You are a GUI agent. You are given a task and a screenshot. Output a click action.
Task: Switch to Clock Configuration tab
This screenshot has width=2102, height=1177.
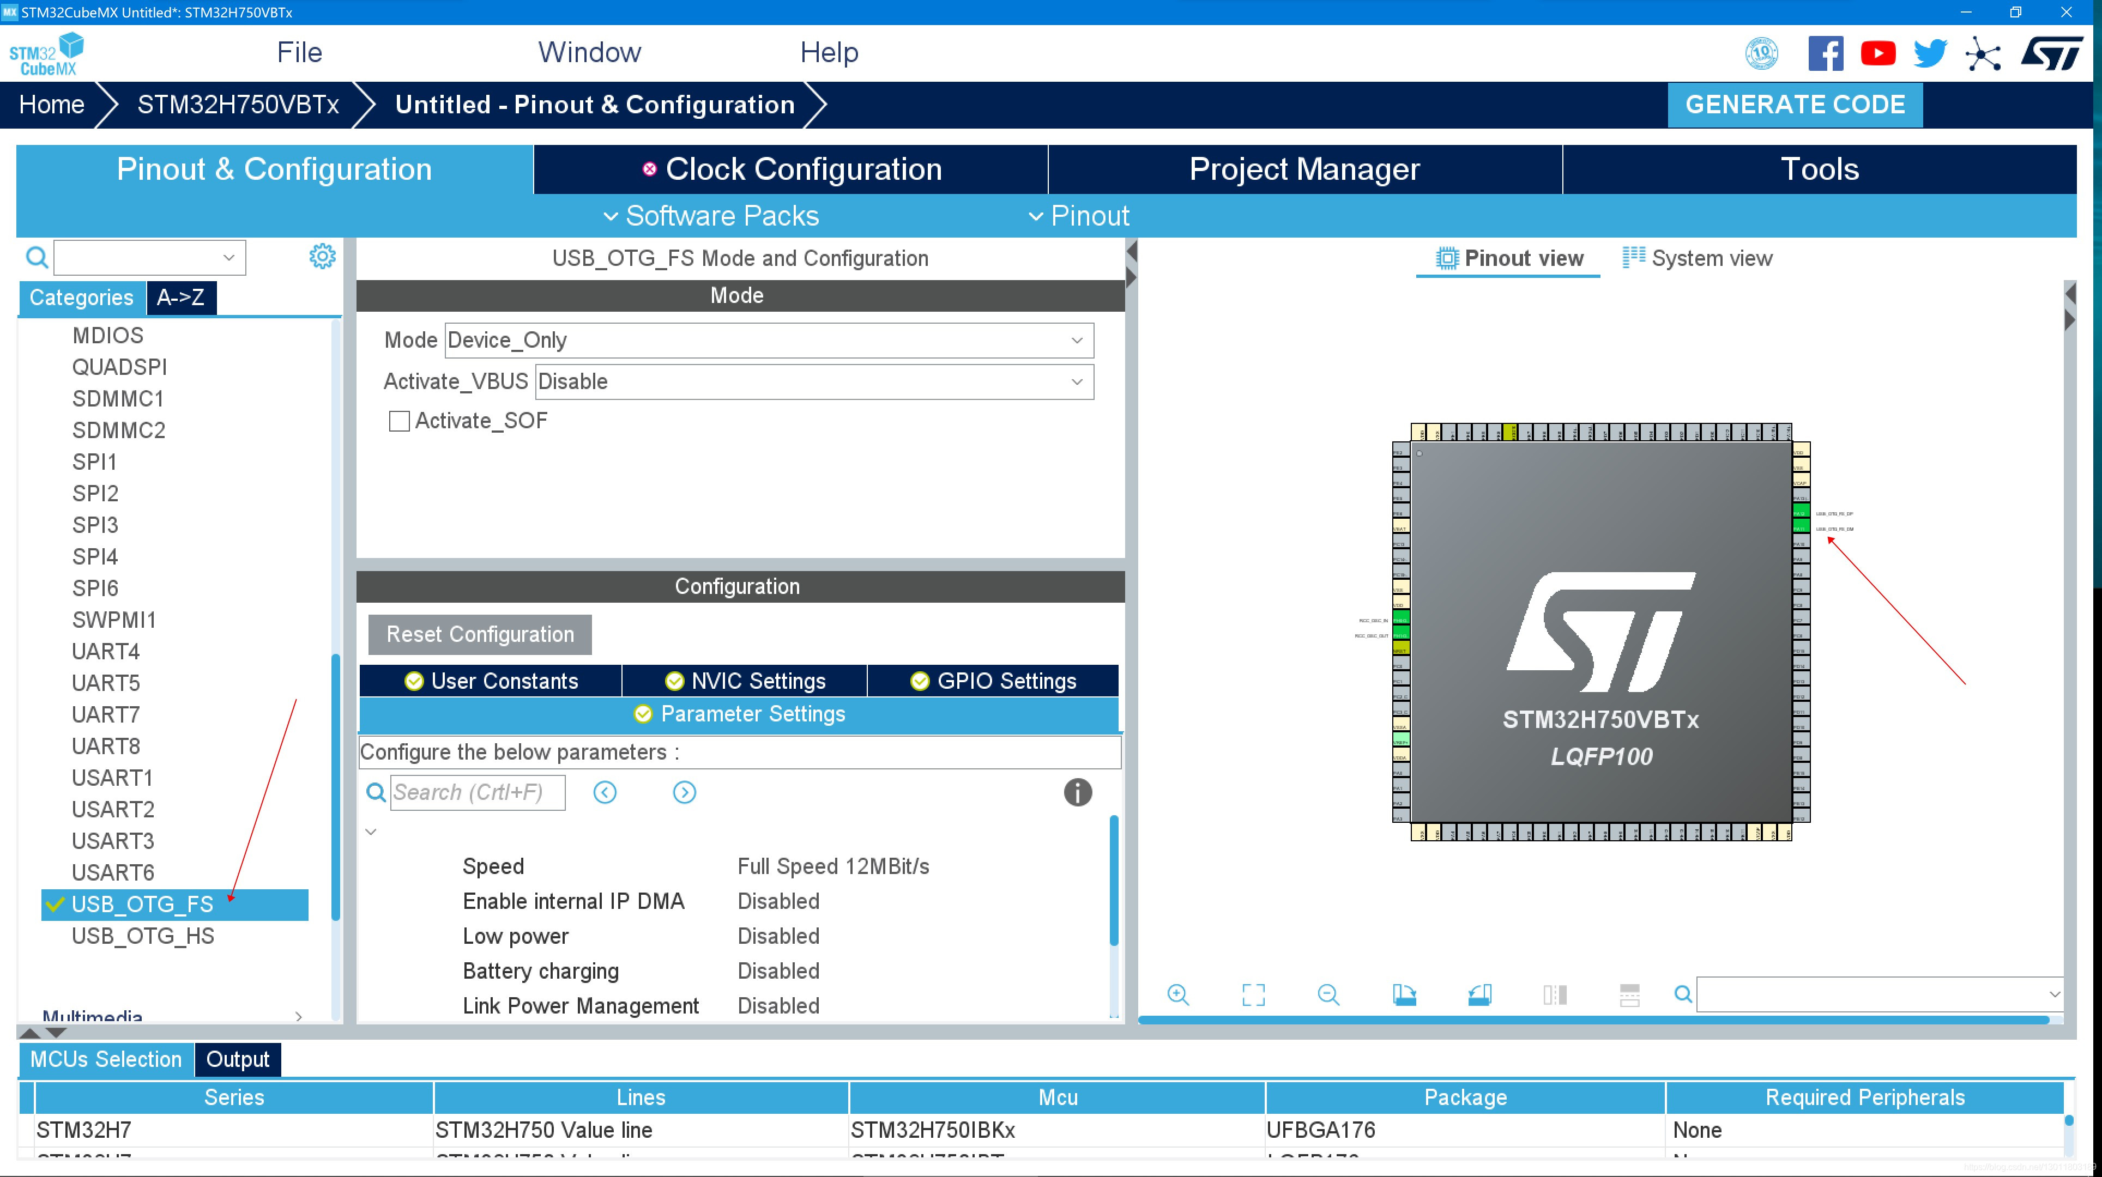click(790, 169)
